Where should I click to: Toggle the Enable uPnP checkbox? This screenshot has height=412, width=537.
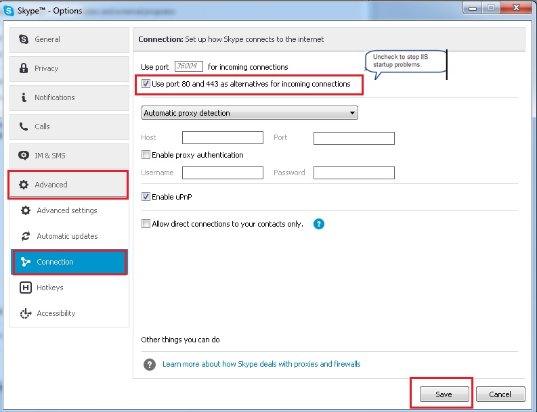click(146, 196)
